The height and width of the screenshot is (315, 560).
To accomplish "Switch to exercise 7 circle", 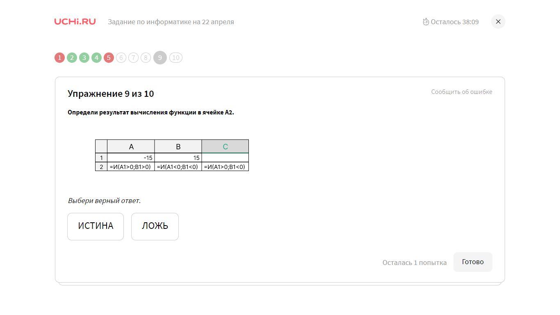I will pyautogui.click(x=133, y=58).
